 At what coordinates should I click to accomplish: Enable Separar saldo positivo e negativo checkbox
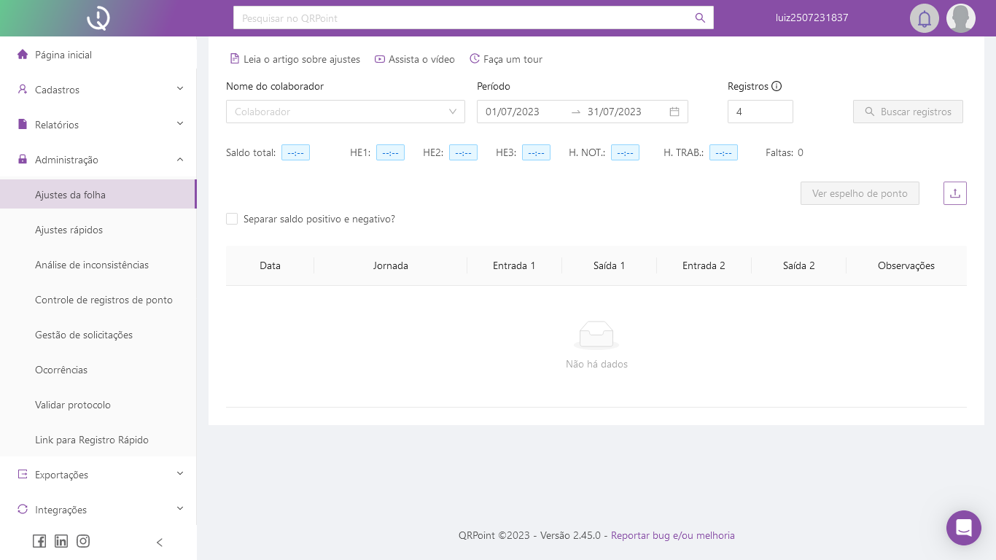tap(232, 219)
